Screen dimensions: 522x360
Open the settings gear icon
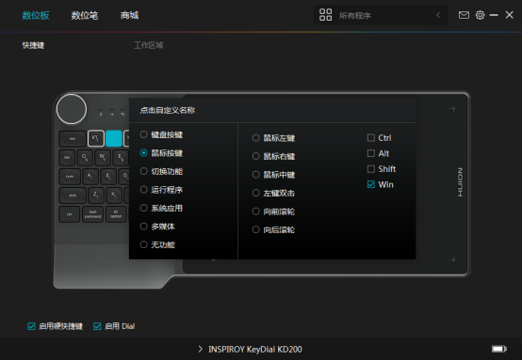[x=480, y=15]
